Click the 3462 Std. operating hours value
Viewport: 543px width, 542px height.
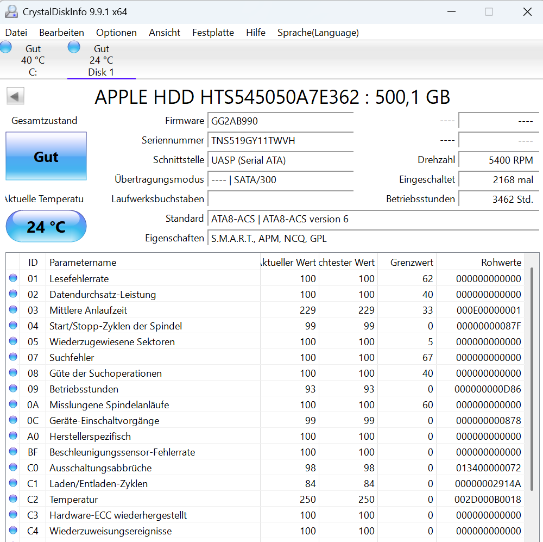(498, 199)
